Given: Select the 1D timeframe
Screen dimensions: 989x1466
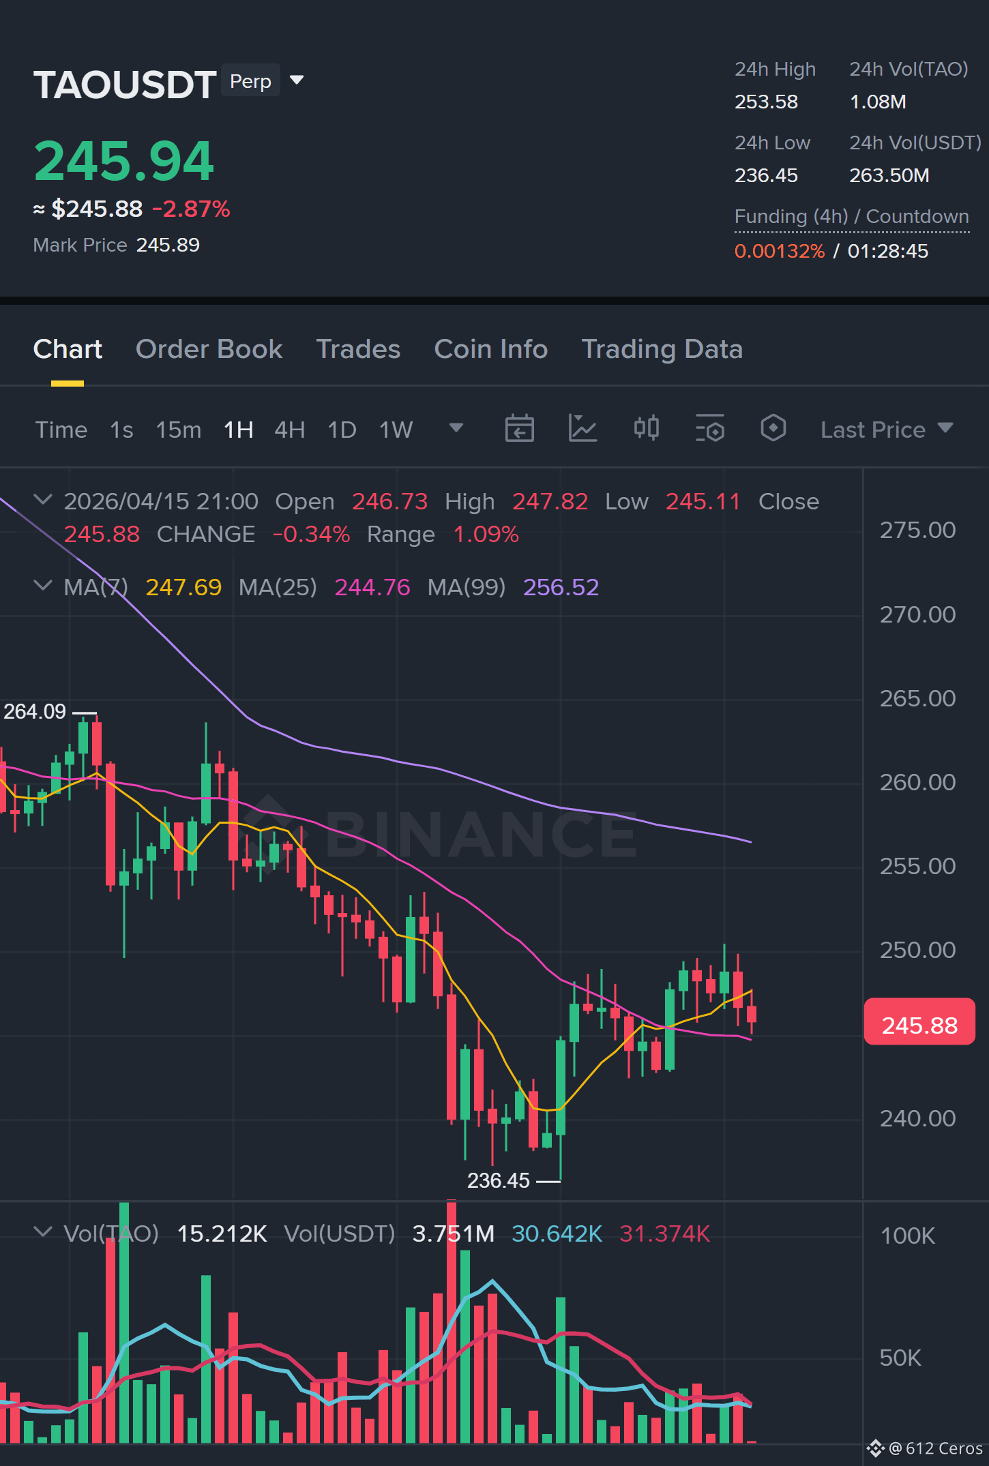Looking at the screenshot, I should coord(342,430).
